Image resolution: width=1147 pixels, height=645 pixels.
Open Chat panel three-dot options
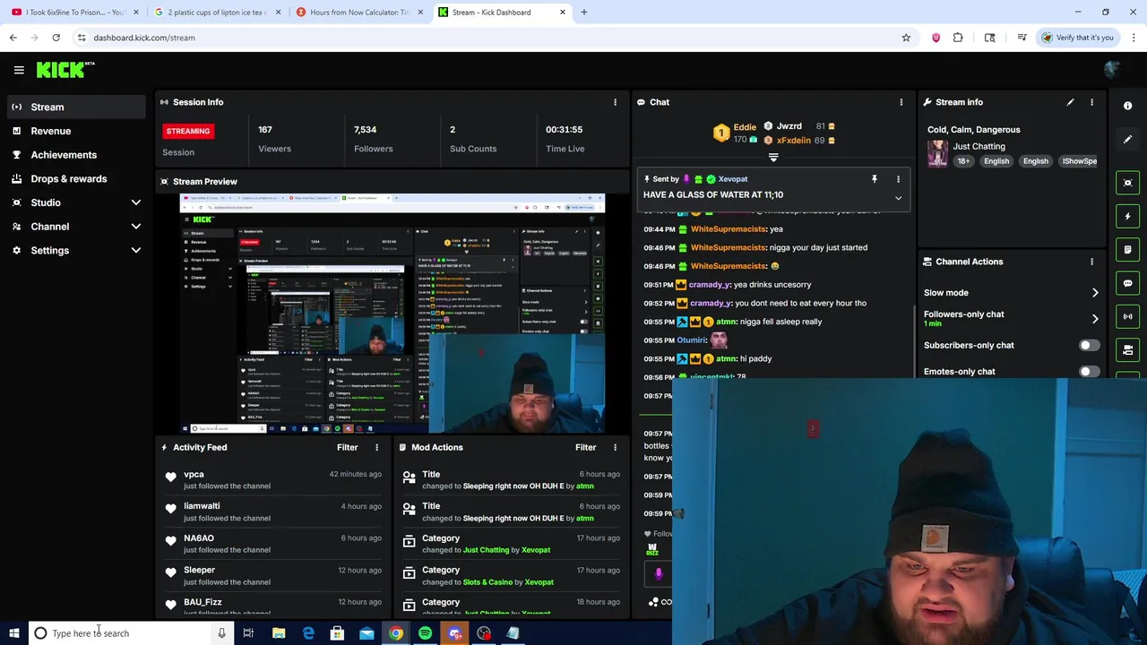[901, 102]
